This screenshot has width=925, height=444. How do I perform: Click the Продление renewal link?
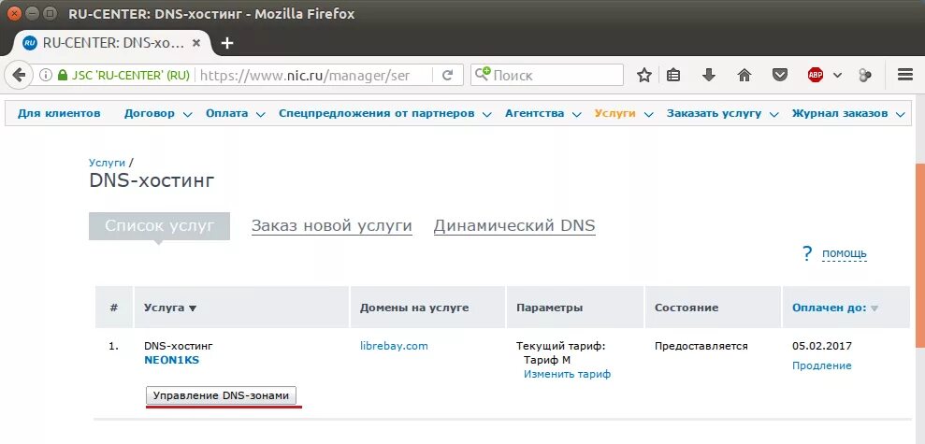822,365
